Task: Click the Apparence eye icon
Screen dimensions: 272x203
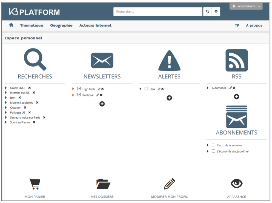Action: tap(236, 184)
